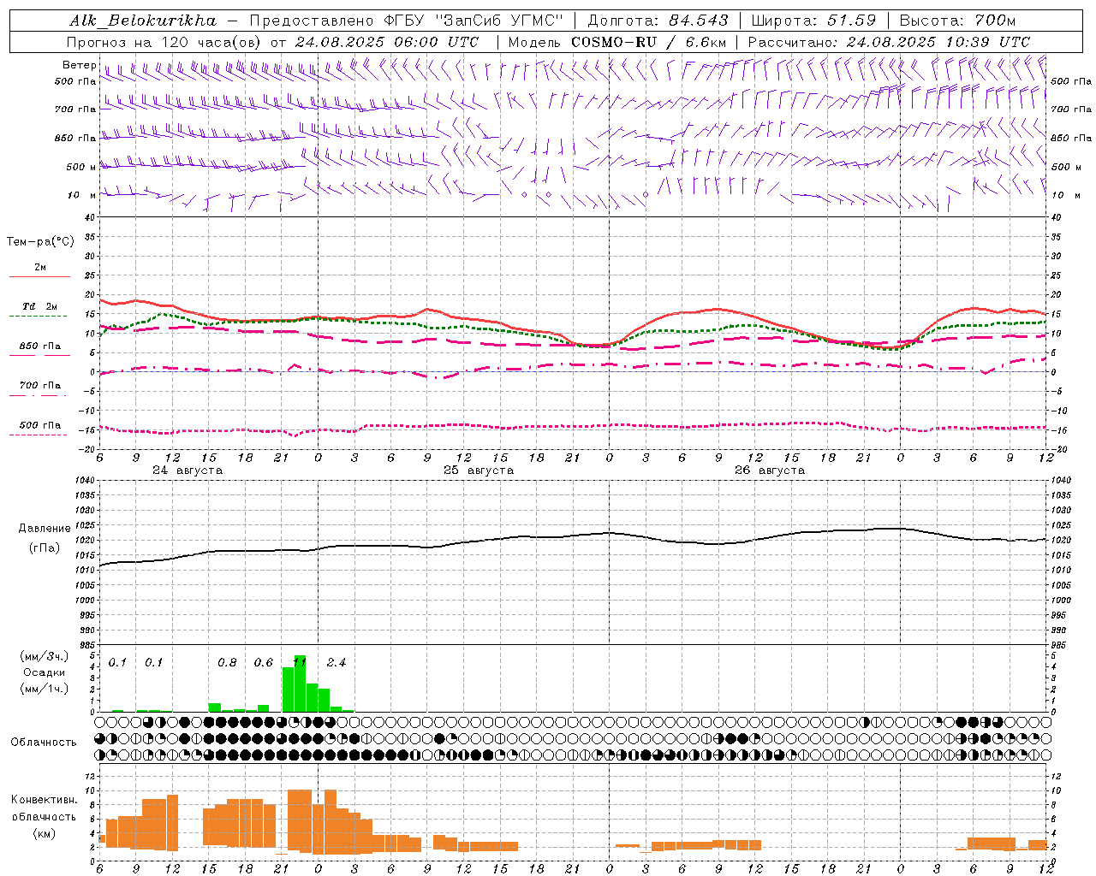Click the (гПа) unit label under Давление
Screen dimensions: 1096x876
coord(45,547)
